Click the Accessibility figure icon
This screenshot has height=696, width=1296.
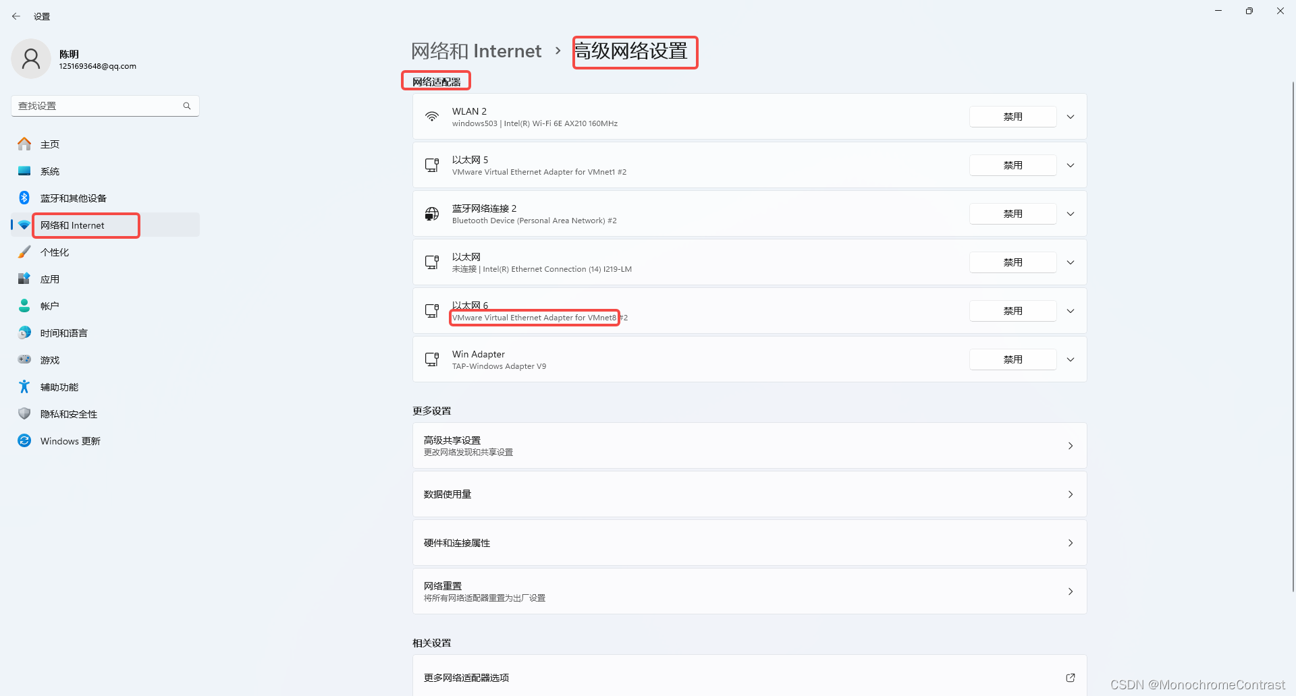tap(24, 386)
